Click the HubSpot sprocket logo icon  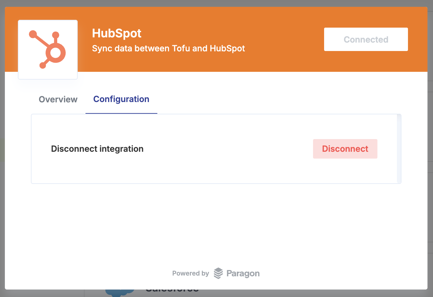(48, 49)
